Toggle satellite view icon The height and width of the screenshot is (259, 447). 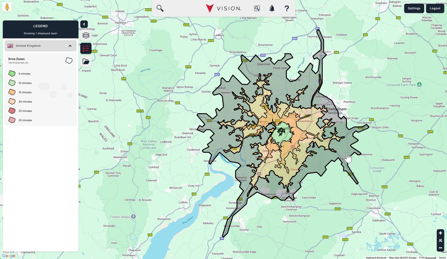coord(440,240)
